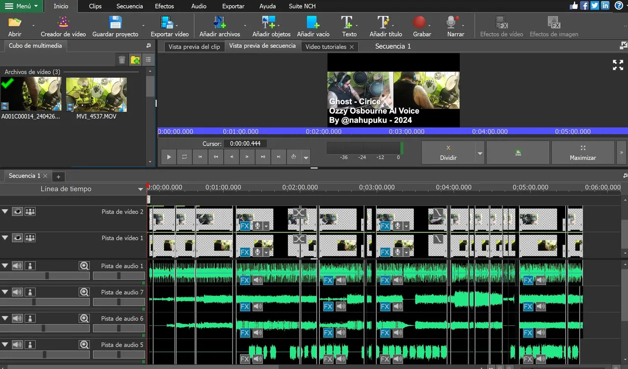This screenshot has width=628, height=369.
Task: Click the Maximizar button
Action: tap(583, 153)
